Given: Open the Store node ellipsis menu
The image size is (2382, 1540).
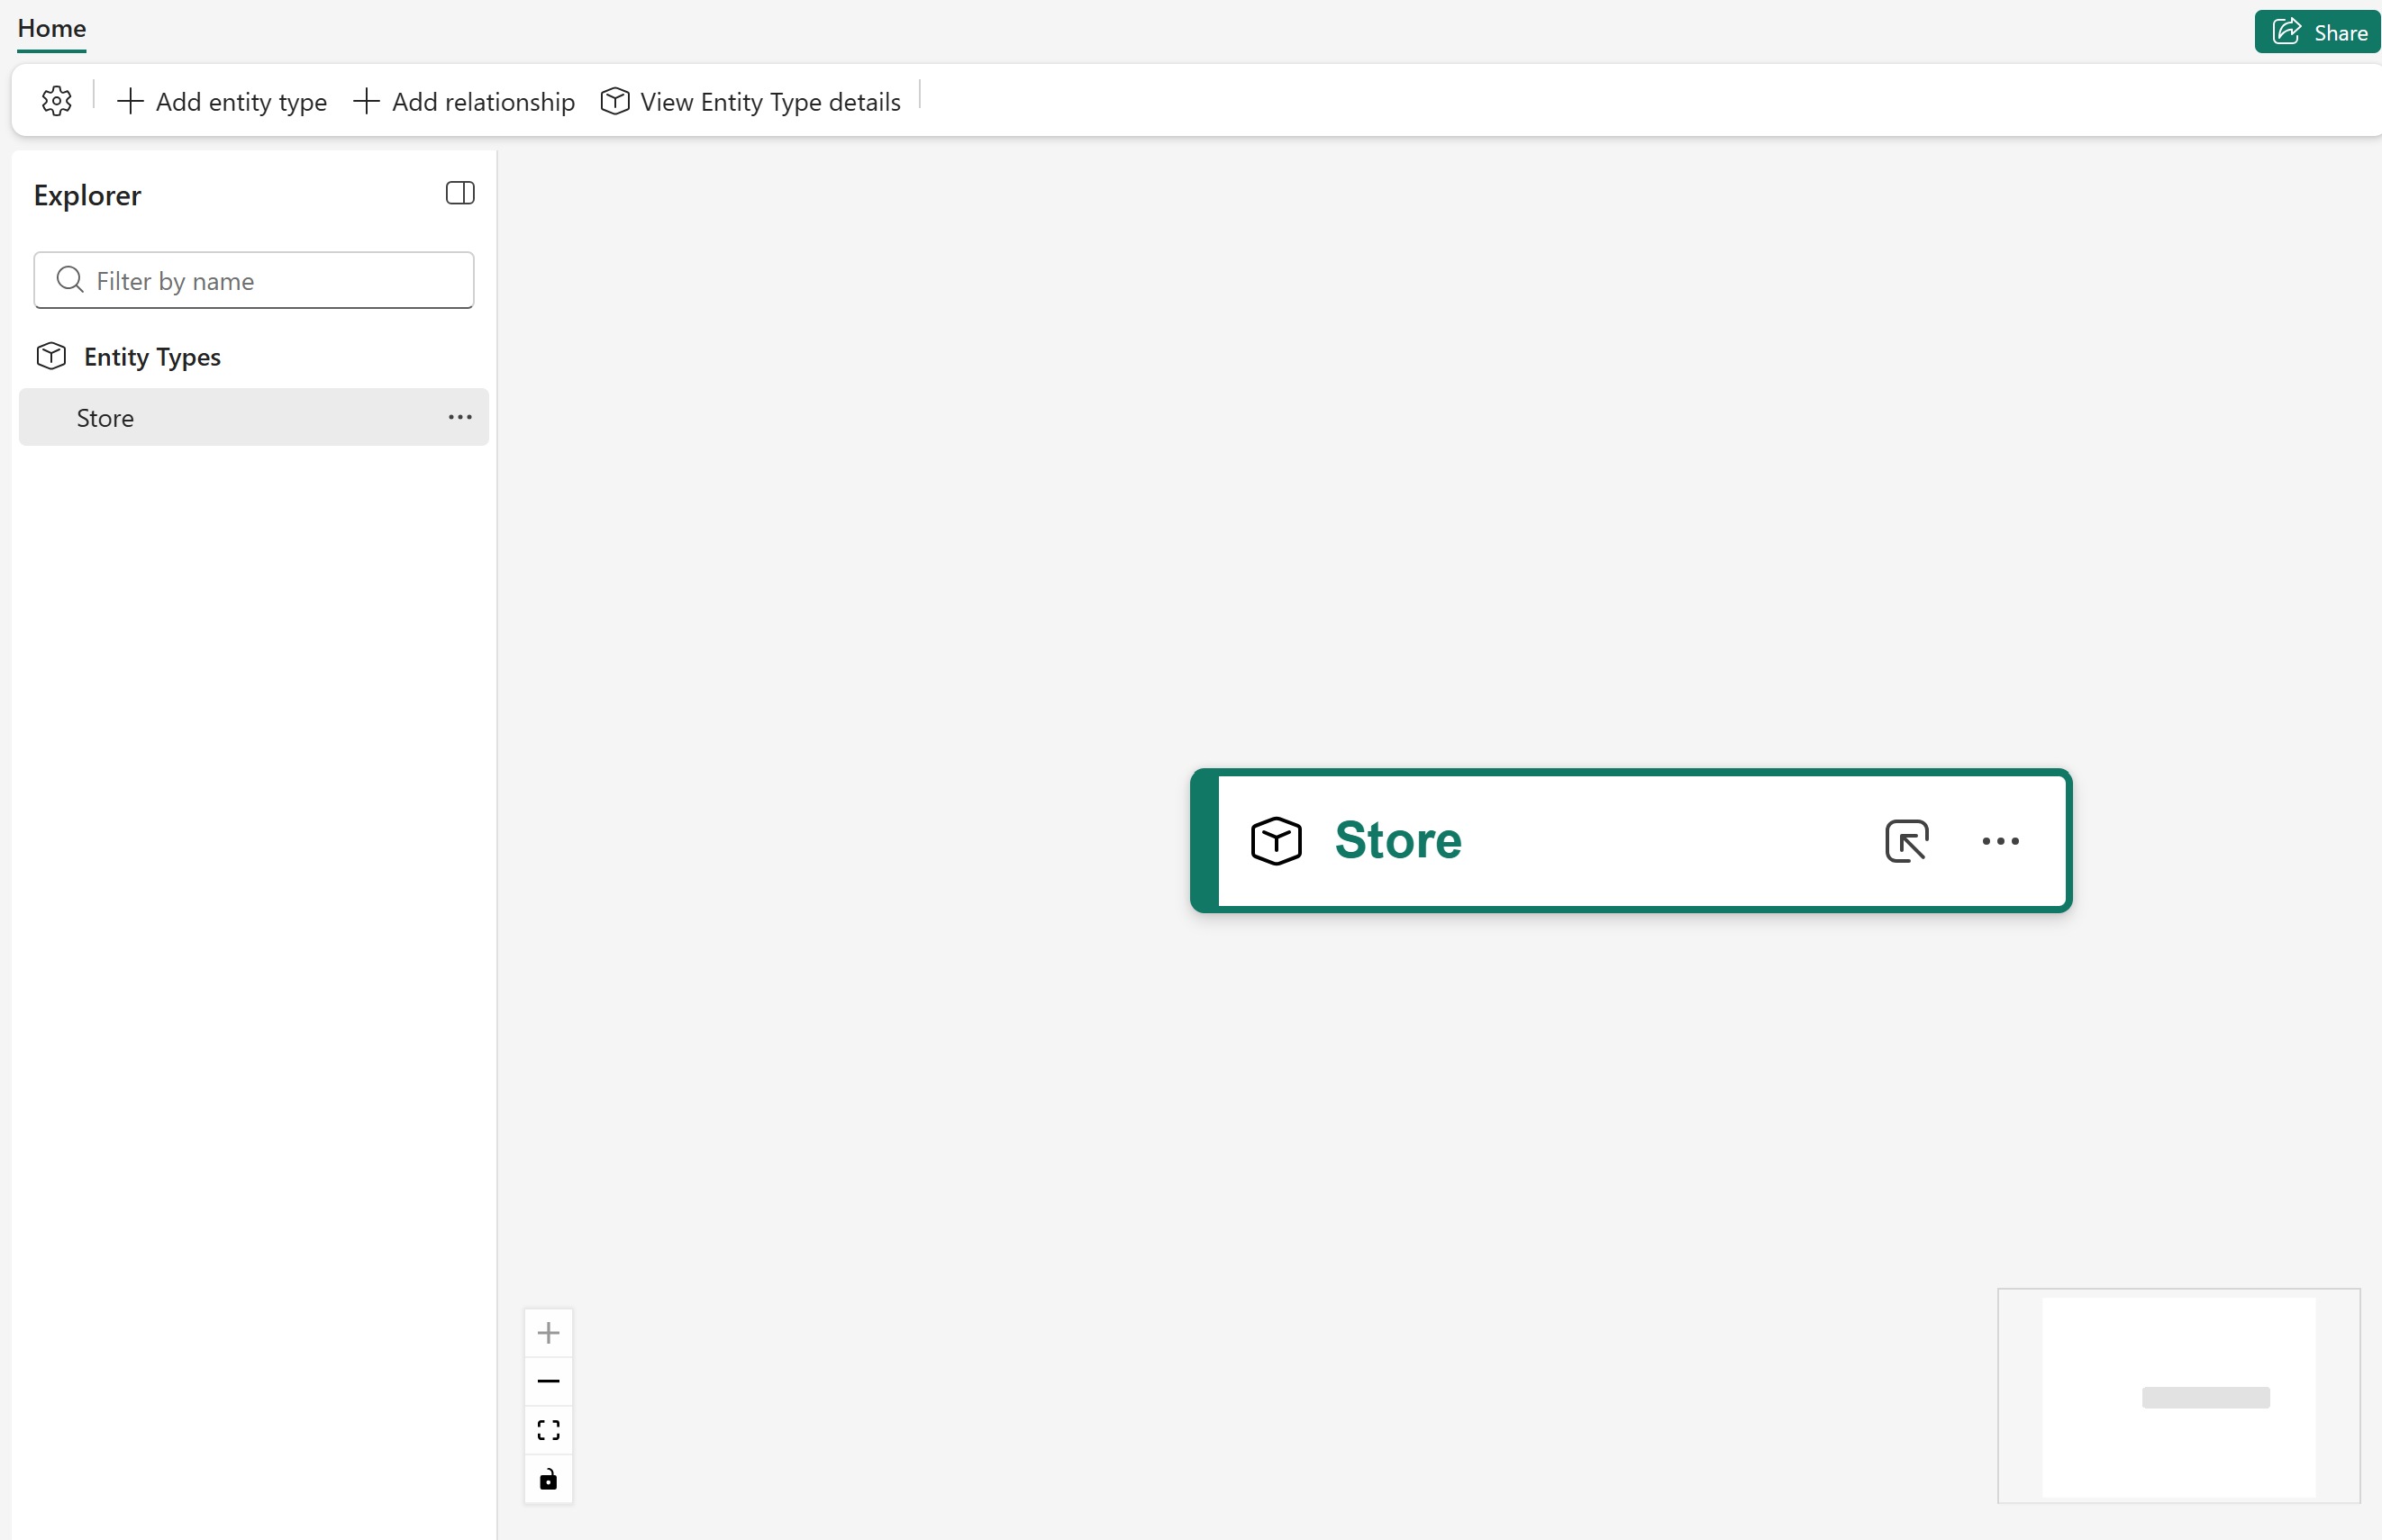Looking at the screenshot, I should pyautogui.click(x=2001, y=841).
